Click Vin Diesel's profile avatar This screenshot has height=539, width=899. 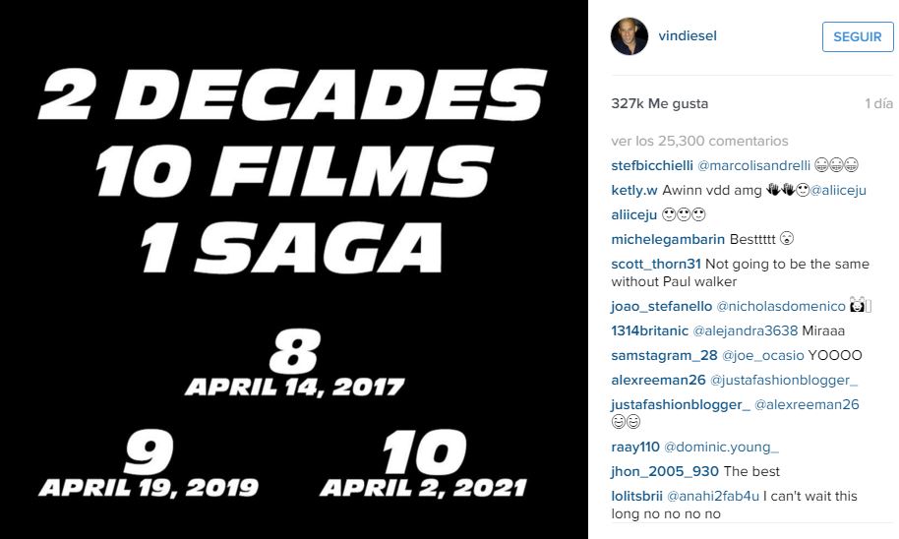tap(629, 36)
